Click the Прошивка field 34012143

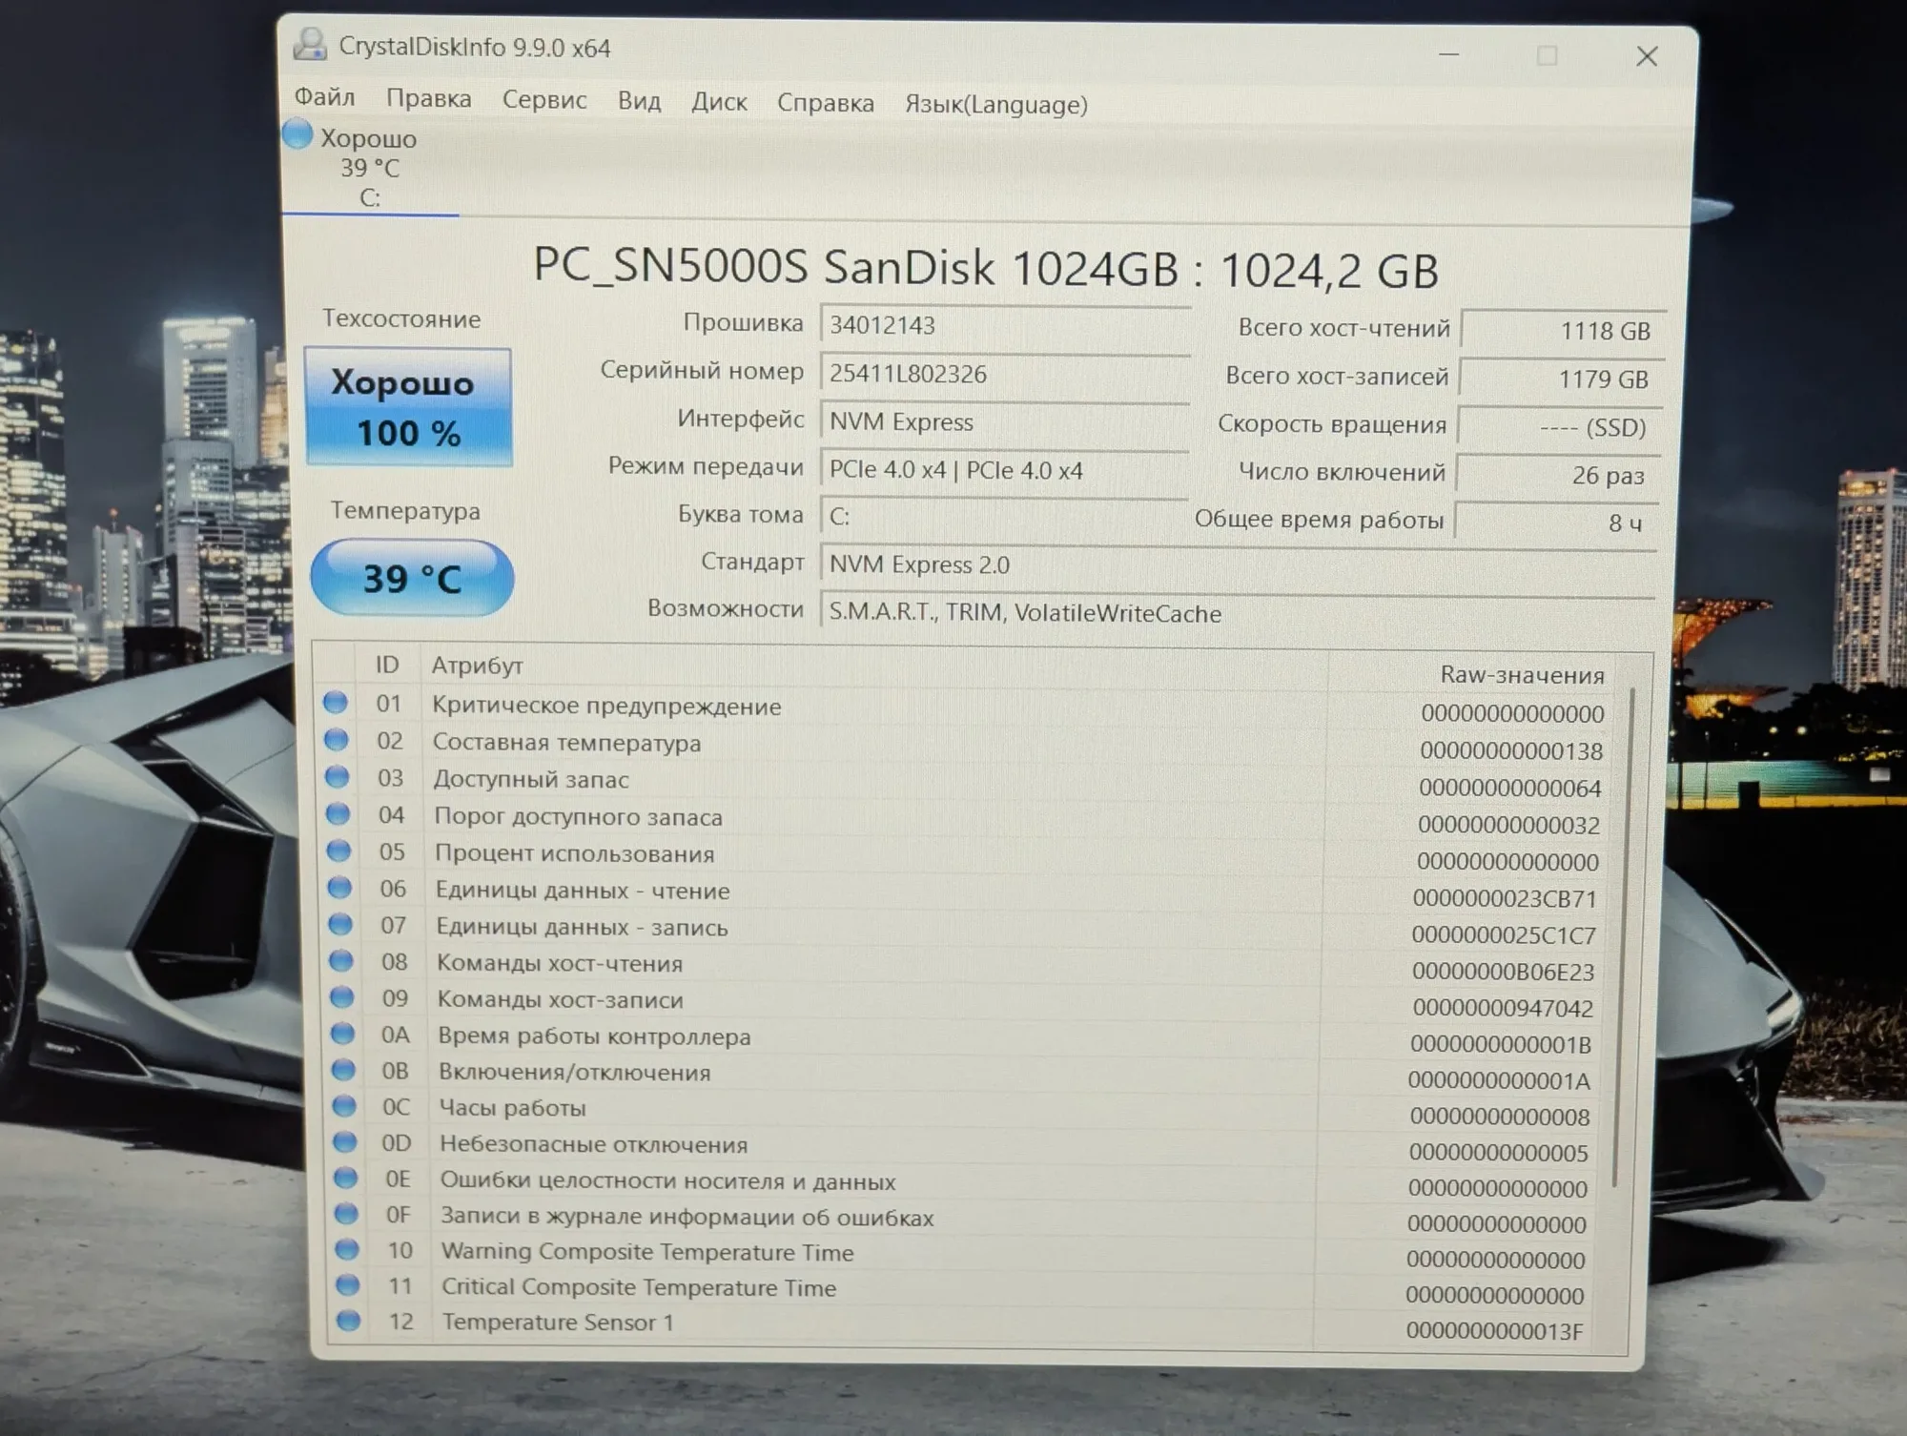point(1005,325)
